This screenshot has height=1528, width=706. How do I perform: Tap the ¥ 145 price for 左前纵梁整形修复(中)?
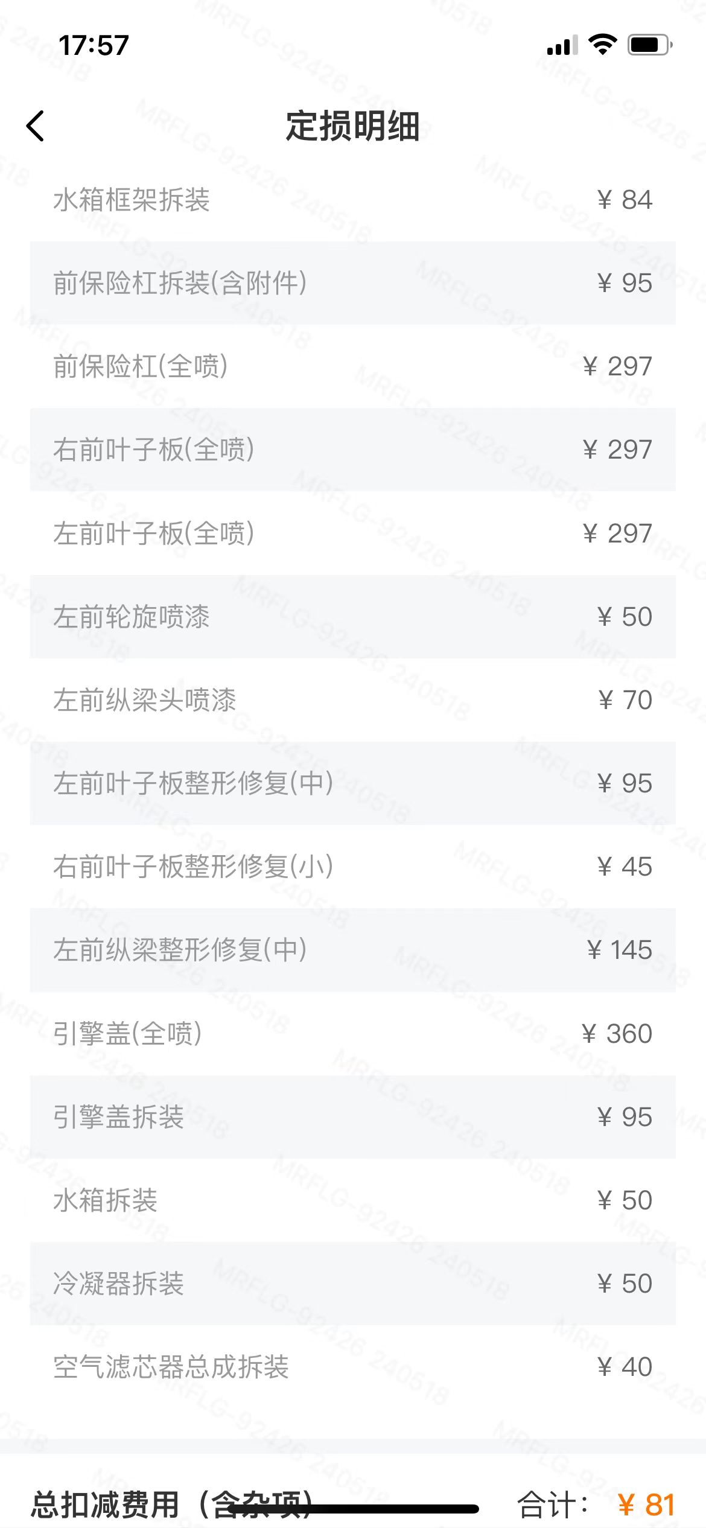[x=620, y=950]
